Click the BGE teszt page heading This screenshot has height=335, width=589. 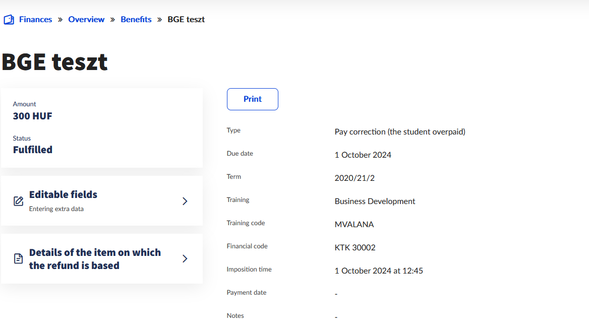pyautogui.click(x=54, y=62)
